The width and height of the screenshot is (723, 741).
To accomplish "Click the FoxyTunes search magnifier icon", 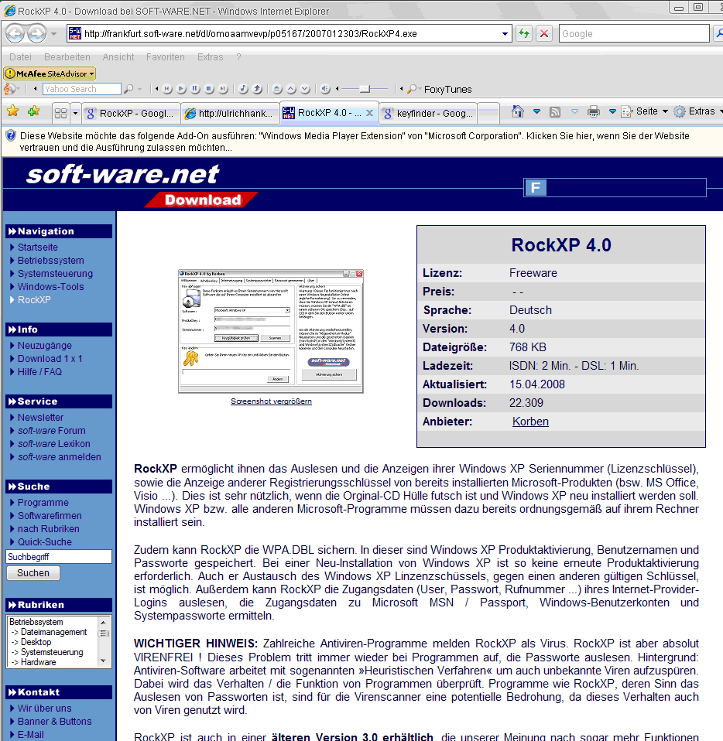I will pyautogui.click(x=413, y=89).
